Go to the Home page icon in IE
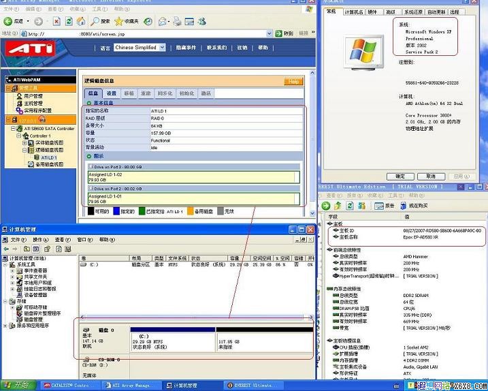 coord(81,21)
